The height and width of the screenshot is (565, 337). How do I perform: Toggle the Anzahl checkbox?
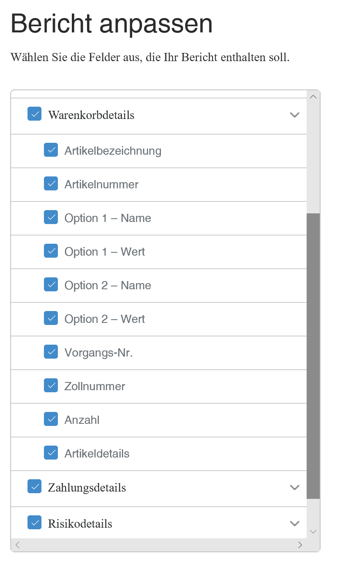(51, 419)
